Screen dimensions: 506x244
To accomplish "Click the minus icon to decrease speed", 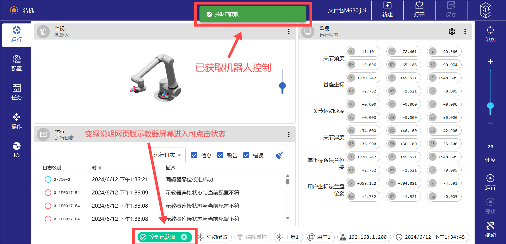I will [x=490, y=123].
